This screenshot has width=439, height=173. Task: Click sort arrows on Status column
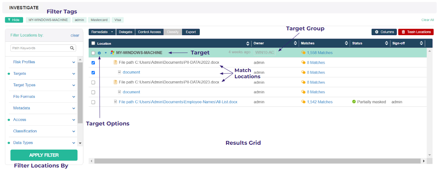click(x=386, y=43)
